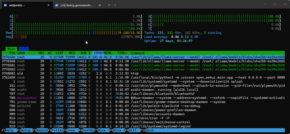Select process row PID 3776581

pyautogui.click(x=143, y=65)
